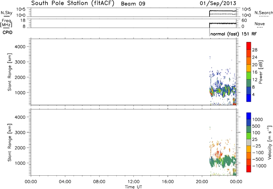Click the blue top of the Velocity colorbar
Image resolution: width=273 pixels, height=189 pixels.
[249, 116]
